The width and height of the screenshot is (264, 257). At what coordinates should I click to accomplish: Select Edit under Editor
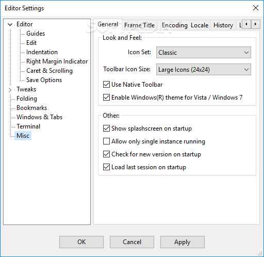point(31,43)
